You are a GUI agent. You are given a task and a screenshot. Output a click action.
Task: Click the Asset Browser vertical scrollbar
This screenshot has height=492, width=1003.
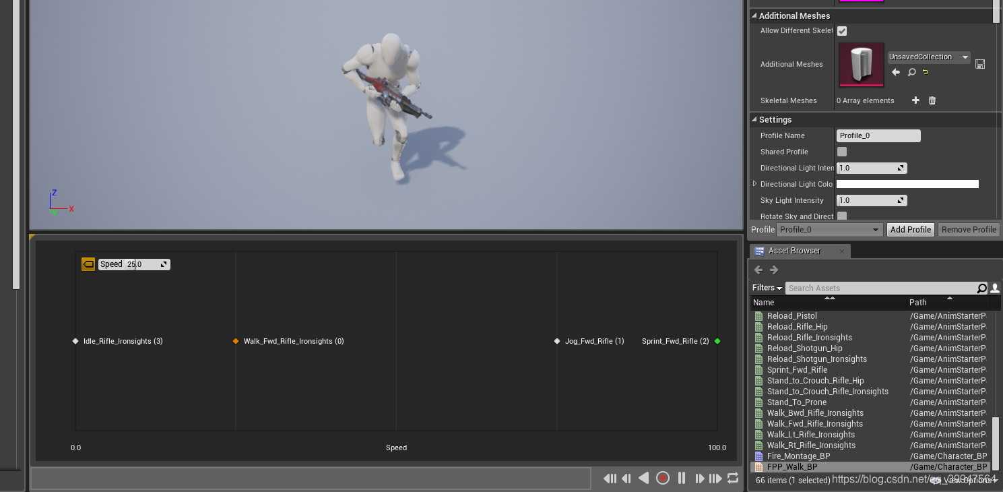pos(996,443)
